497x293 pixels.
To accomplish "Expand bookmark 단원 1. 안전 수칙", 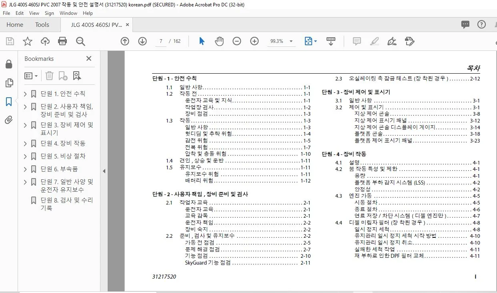I will point(26,94).
